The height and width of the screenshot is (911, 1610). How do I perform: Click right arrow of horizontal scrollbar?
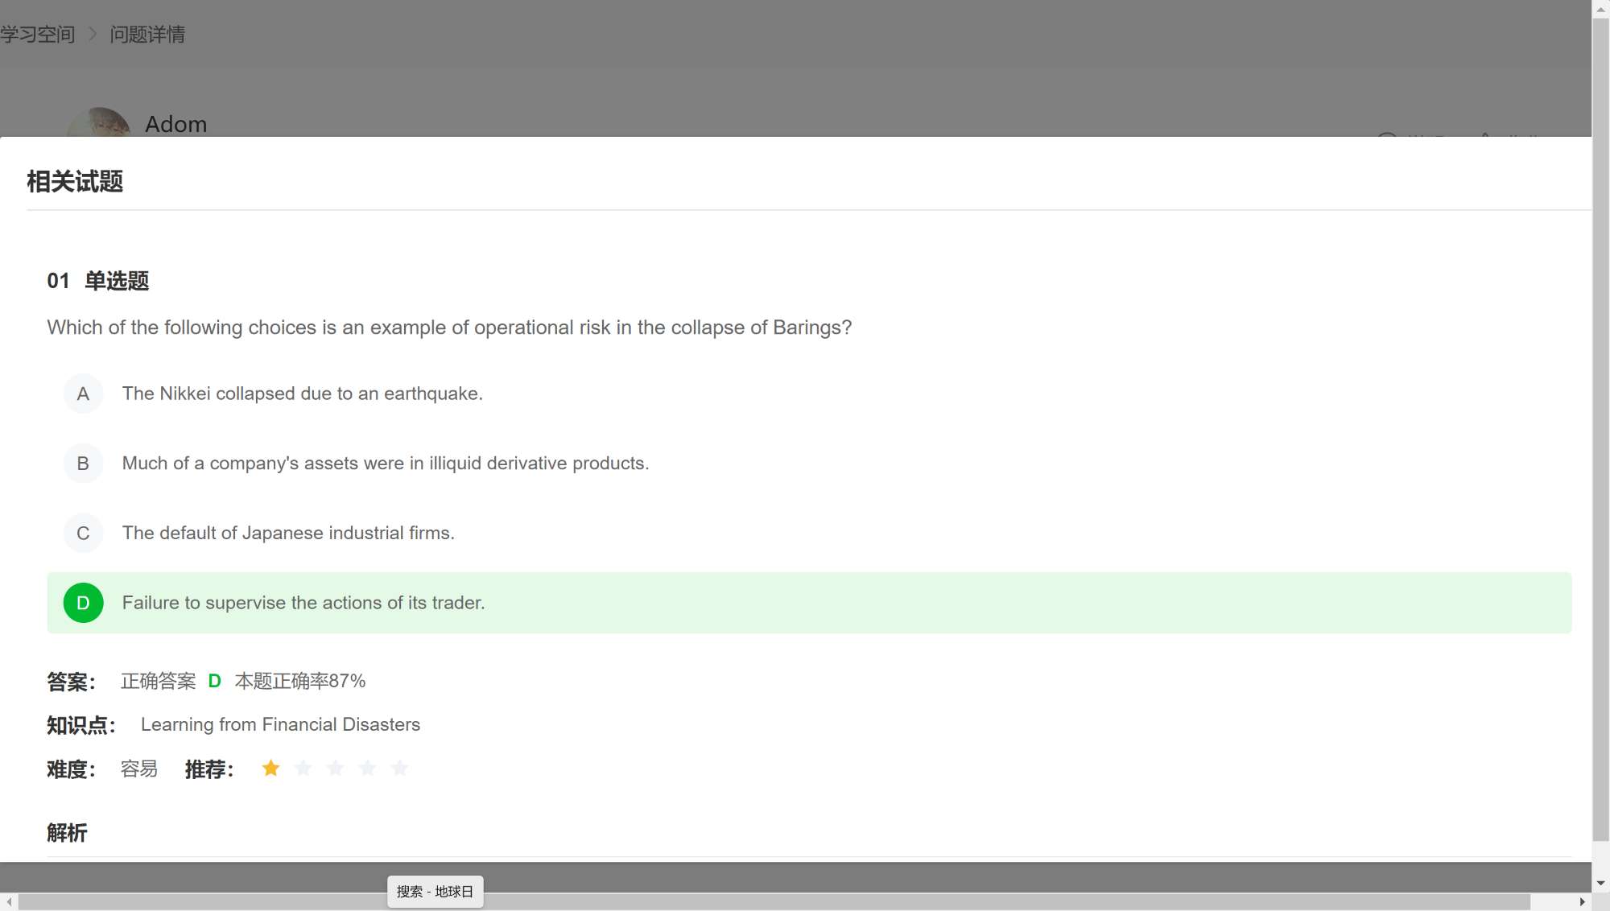point(1583,902)
